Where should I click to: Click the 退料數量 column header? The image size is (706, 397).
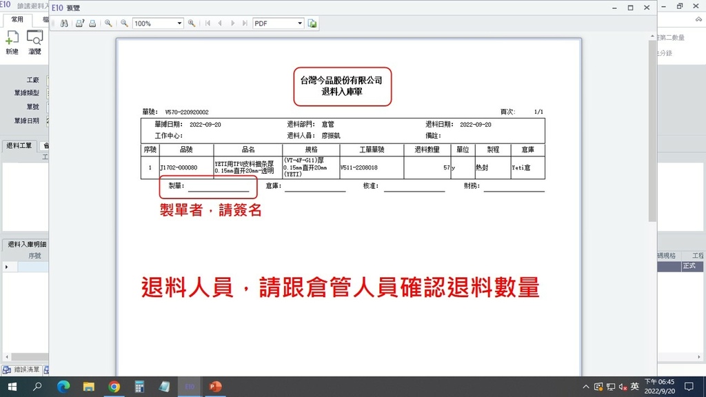point(427,150)
